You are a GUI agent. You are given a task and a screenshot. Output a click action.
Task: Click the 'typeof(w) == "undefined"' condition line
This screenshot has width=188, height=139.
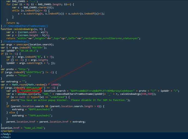click(x=38, y=97)
